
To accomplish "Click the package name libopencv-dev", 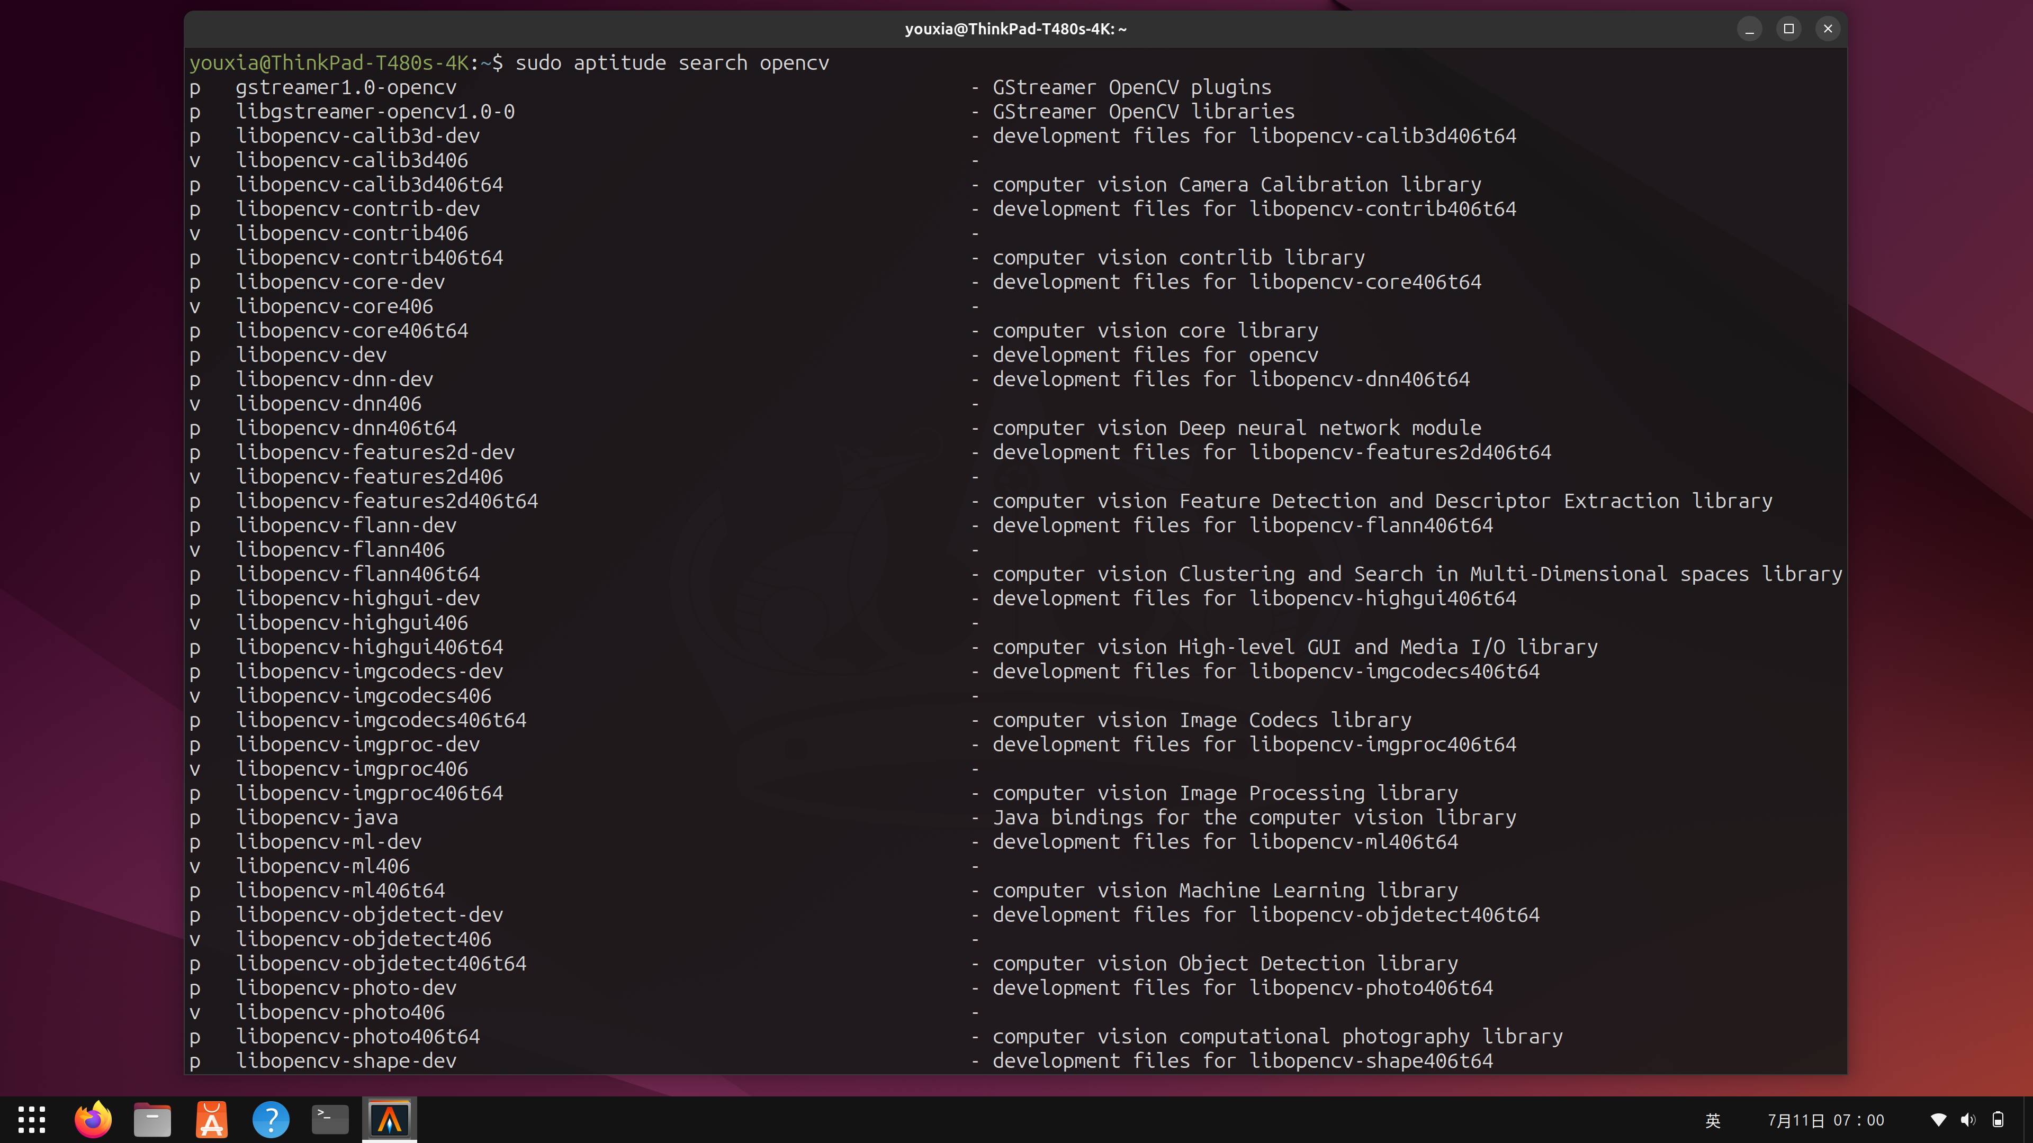I will pyautogui.click(x=311, y=356).
